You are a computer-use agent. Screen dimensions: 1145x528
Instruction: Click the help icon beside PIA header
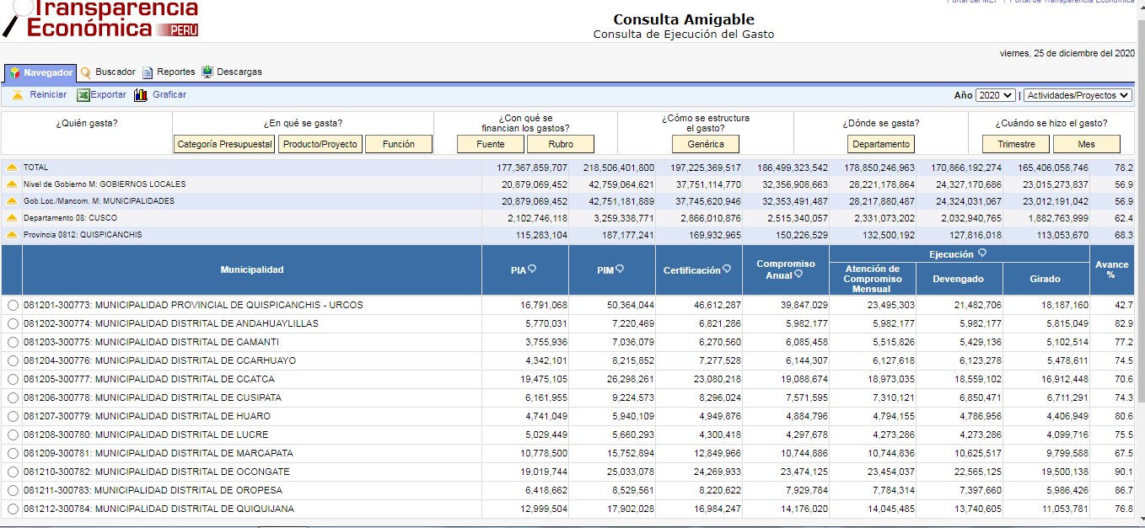[533, 269]
